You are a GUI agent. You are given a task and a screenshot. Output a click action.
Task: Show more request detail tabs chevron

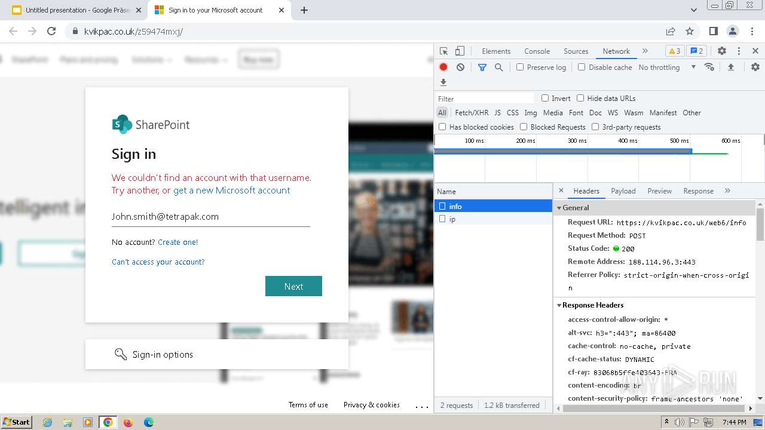727,191
